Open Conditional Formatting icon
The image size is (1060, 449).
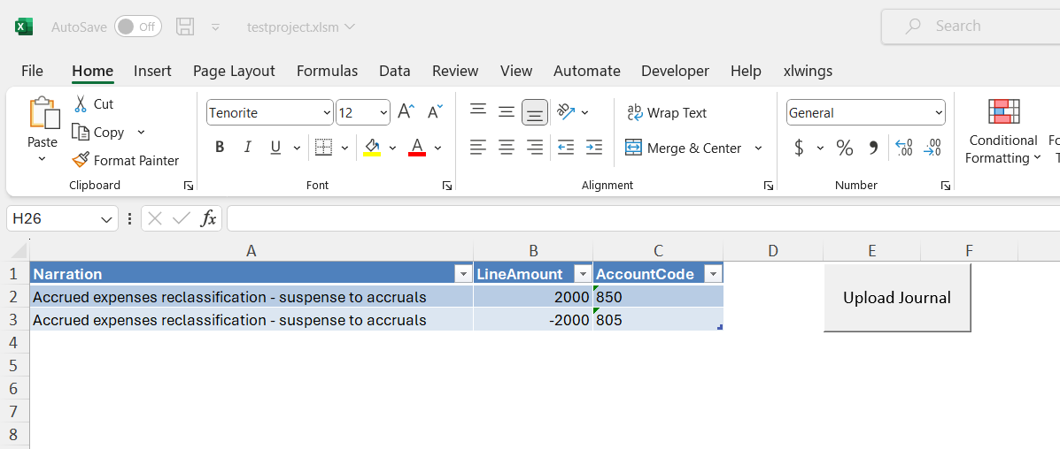point(1003,112)
